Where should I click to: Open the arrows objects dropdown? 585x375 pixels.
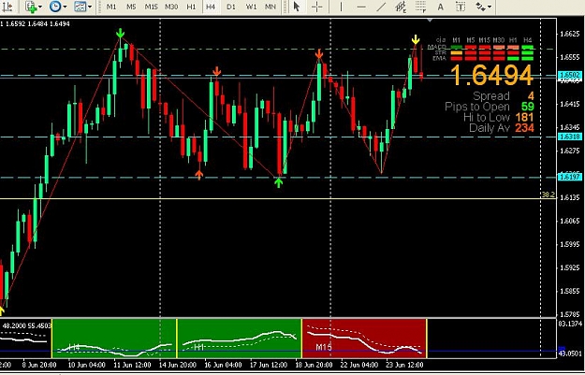[x=484, y=7]
